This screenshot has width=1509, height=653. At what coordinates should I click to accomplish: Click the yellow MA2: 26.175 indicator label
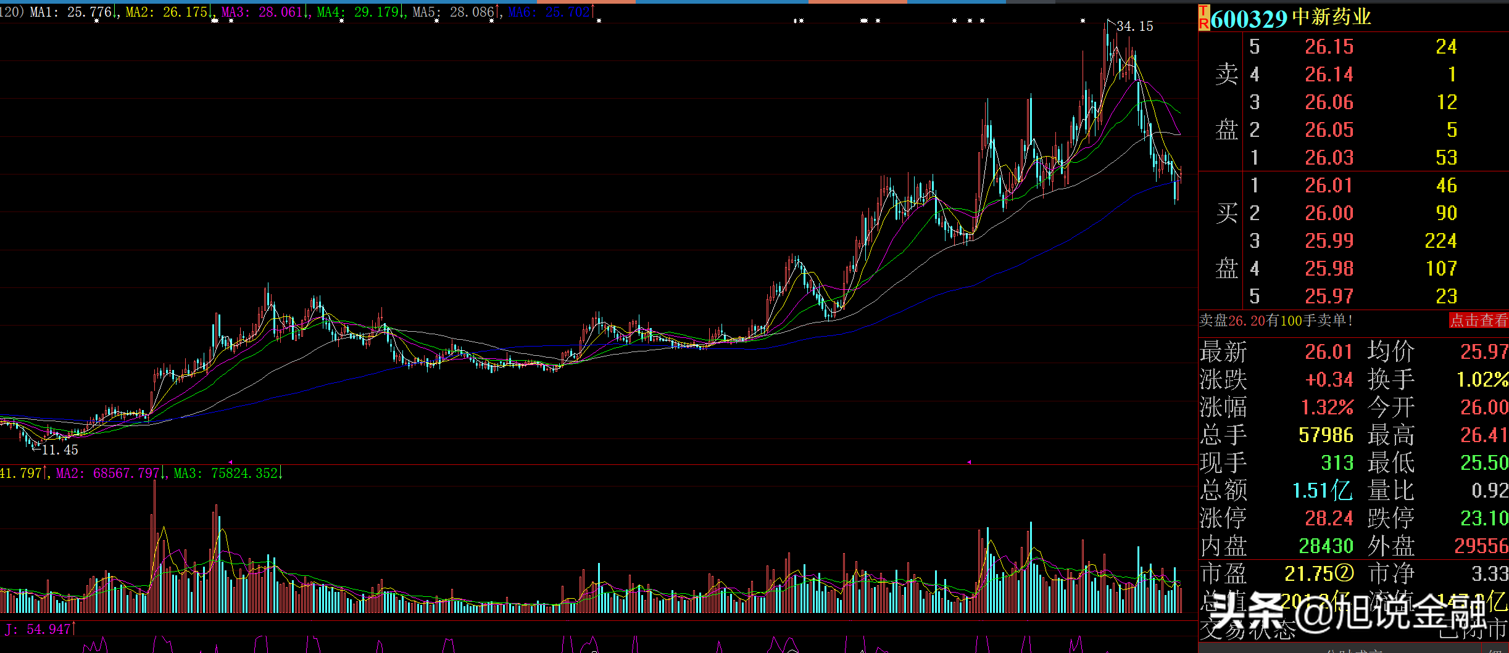(x=167, y=12)
